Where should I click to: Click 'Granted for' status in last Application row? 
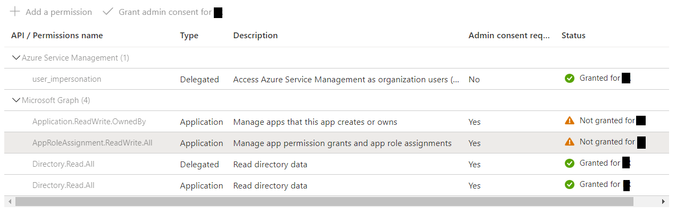click(x=600, y=184)
